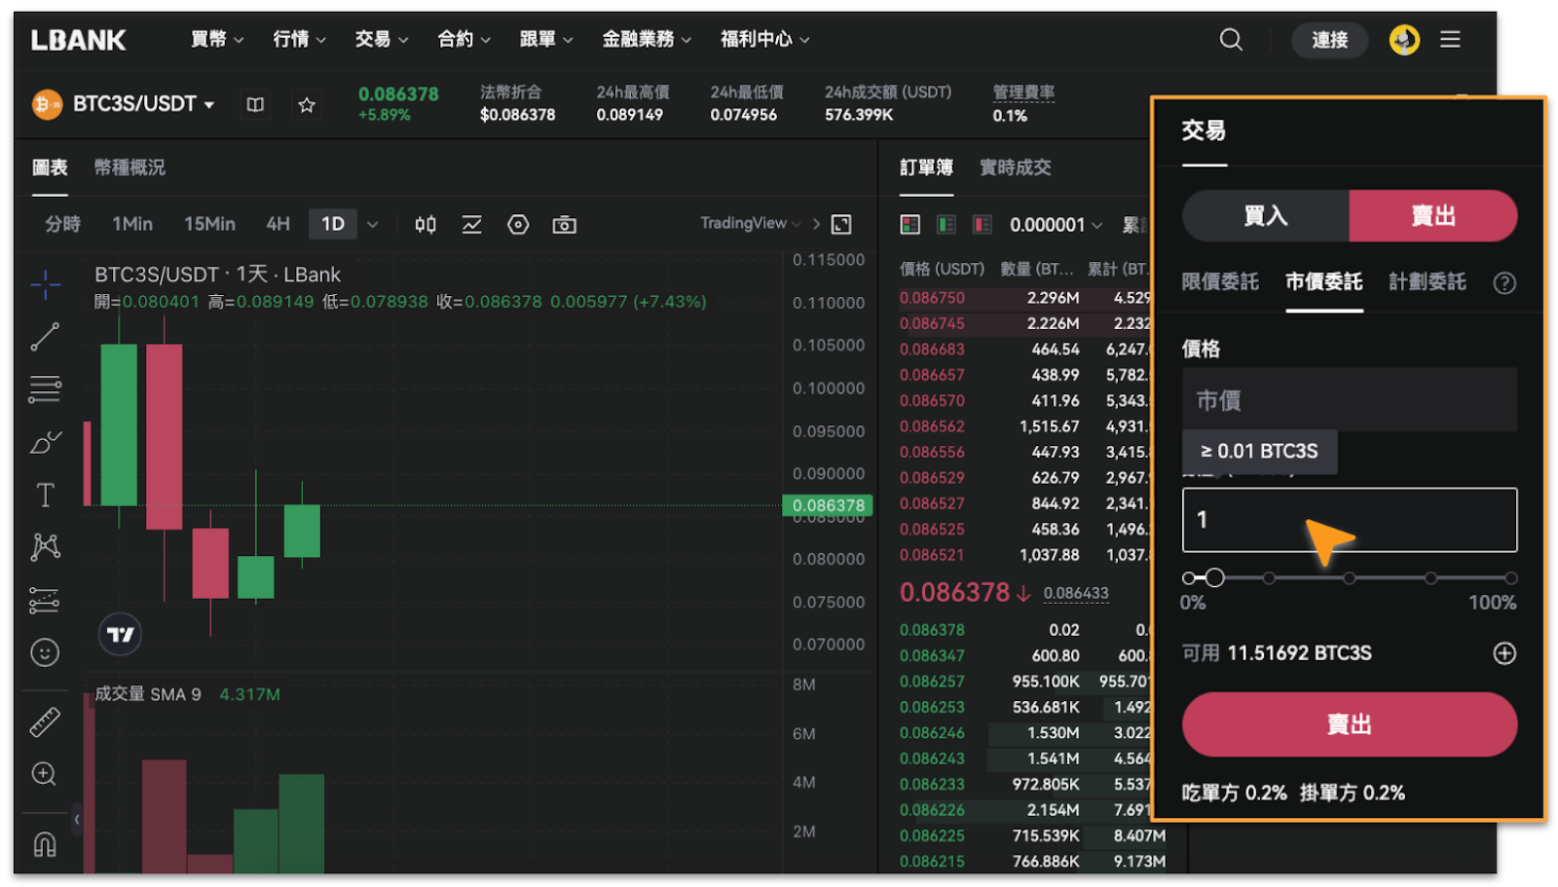Add BTC3S/USDT to favorites star

tap(307, 104)
